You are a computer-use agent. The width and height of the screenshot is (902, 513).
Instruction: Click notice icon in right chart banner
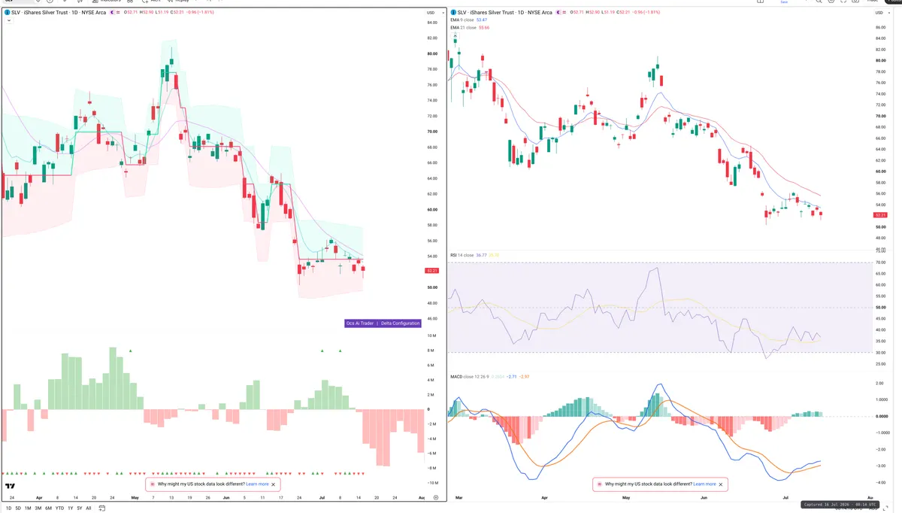pos(599,484)
